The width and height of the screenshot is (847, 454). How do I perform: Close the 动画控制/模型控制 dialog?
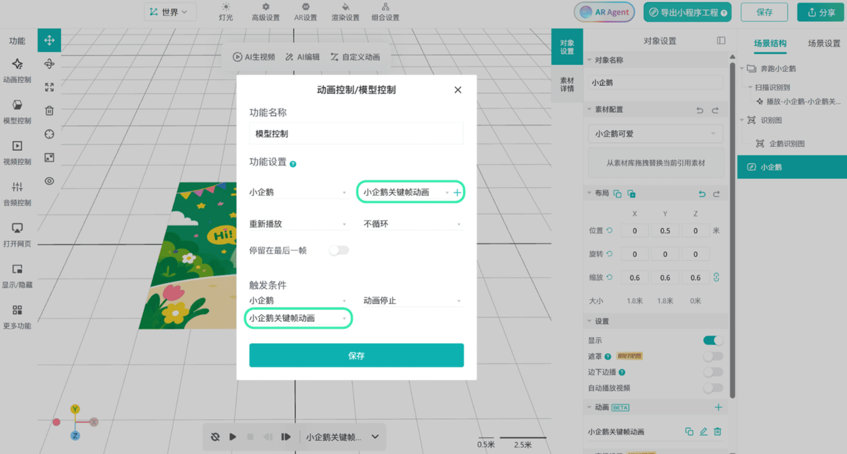pyautogui.click(x=458, y=90)
